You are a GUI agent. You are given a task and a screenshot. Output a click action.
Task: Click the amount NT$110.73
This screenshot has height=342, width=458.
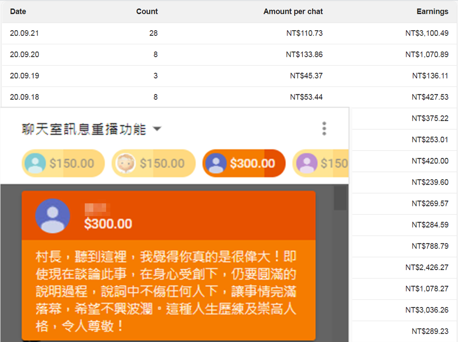(x=304, y=33)
